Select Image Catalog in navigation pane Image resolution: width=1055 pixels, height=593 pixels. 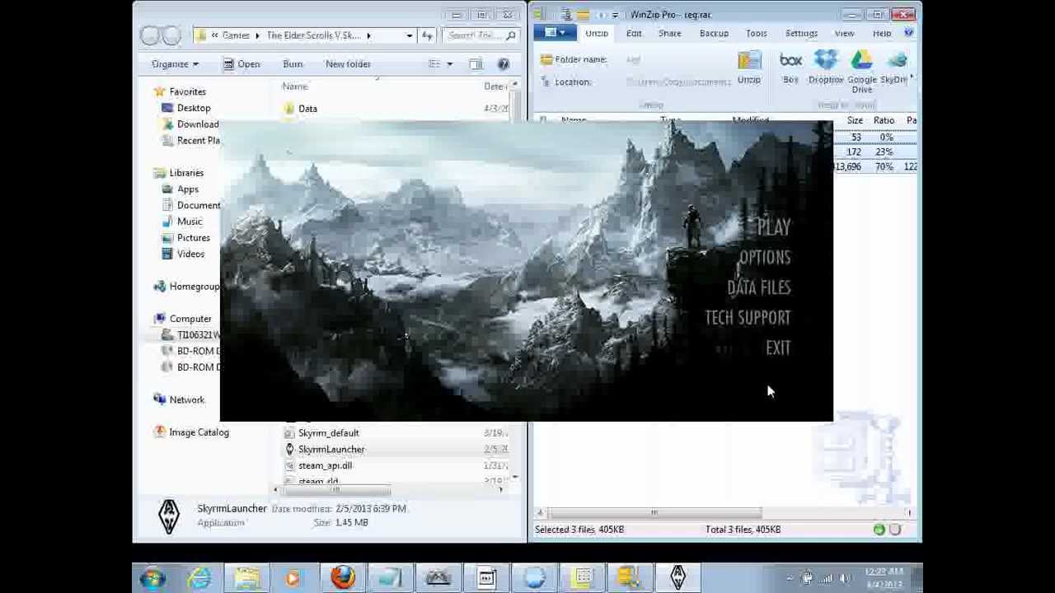199,432
